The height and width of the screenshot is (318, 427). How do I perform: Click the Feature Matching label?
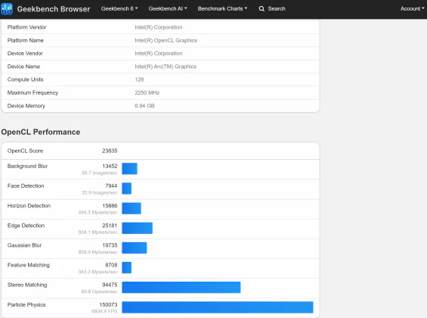point(28,265)
